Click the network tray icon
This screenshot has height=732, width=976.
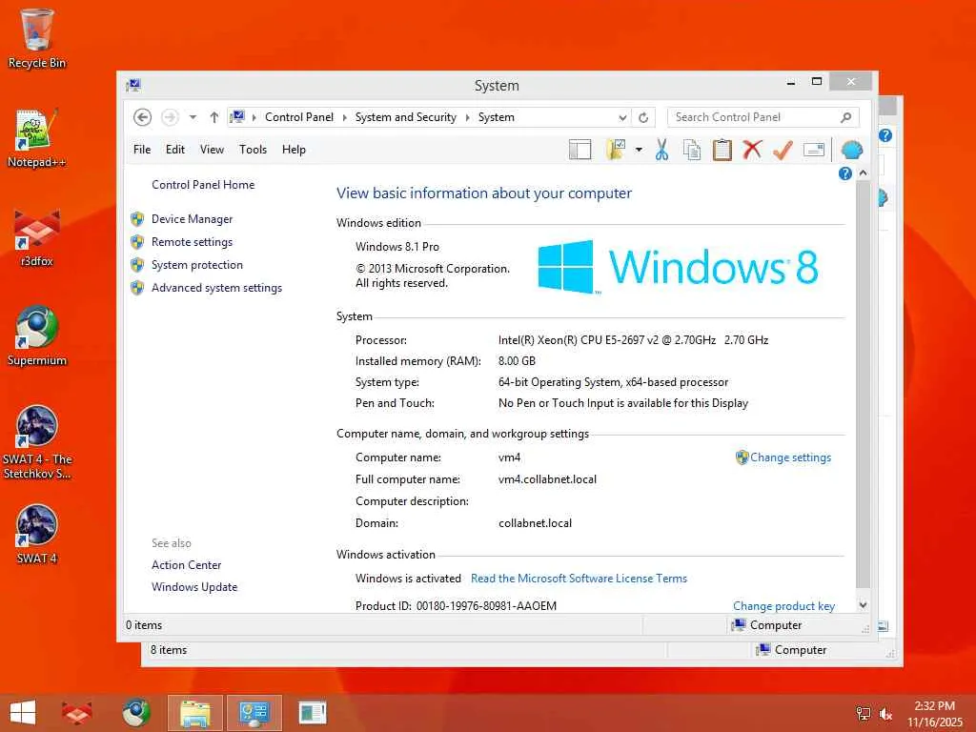coord(864,714)
